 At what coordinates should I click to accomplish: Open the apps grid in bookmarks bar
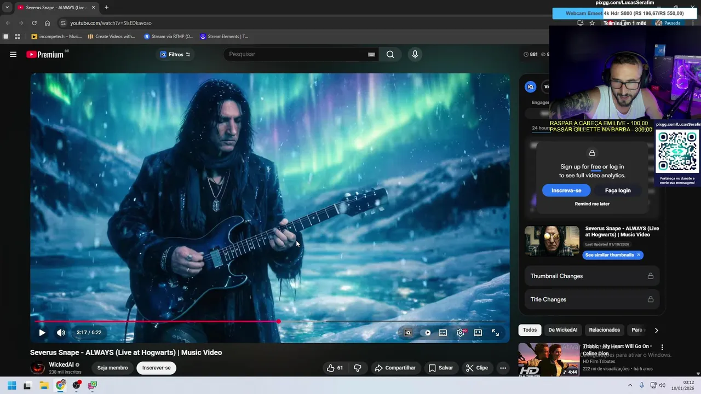[x=18, y=37]
